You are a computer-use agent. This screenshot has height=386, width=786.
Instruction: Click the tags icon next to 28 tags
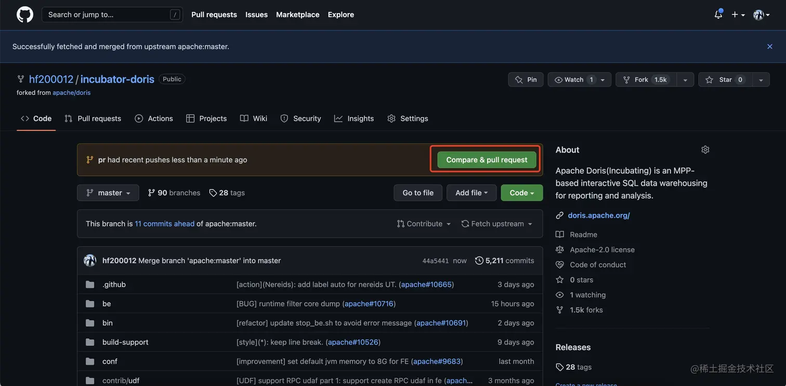pyautogui.click(x=213, y=193)
